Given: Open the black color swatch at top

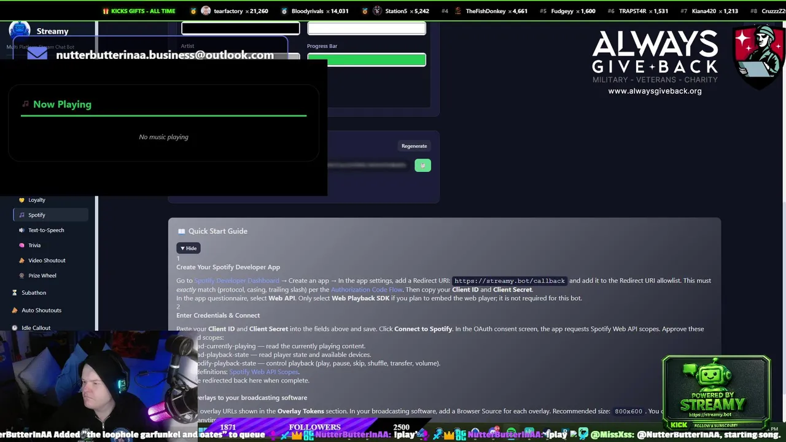Looking at the screenshot, I should [241, 28].
